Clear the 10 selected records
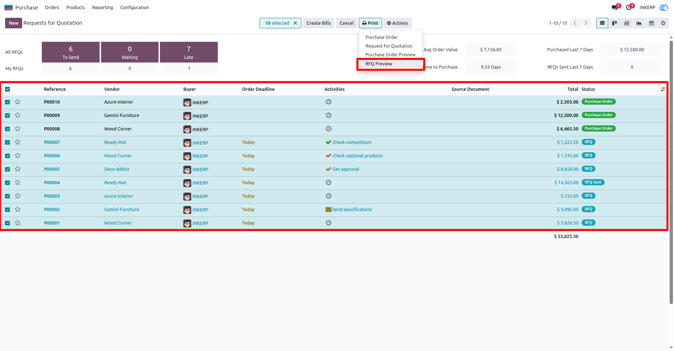Viewport: 674px width, 351px height. click(295, 23)
